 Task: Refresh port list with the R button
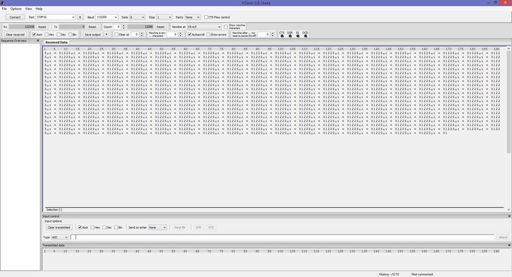[x=80, y=17]
